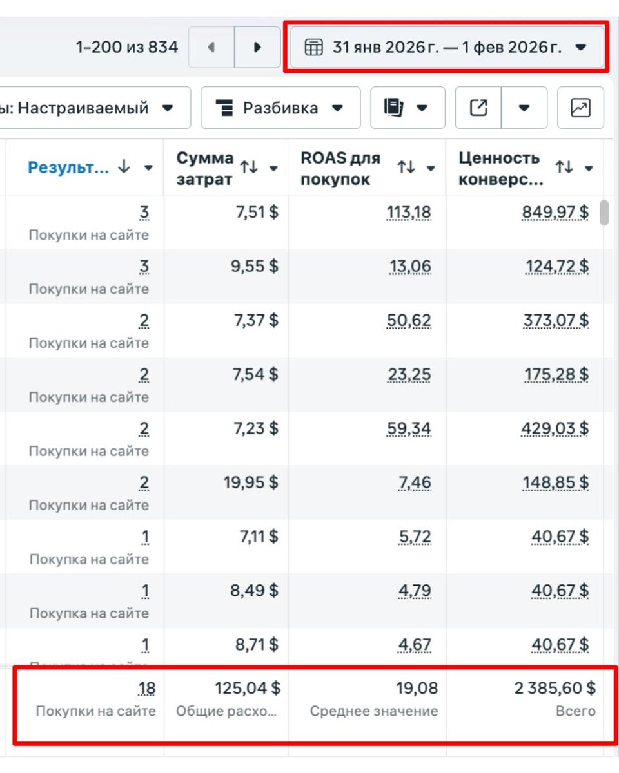The height and width of the screenshot is (773, 619).
Task: Open Результаты column options arrow
Action: tap(149, 168)
